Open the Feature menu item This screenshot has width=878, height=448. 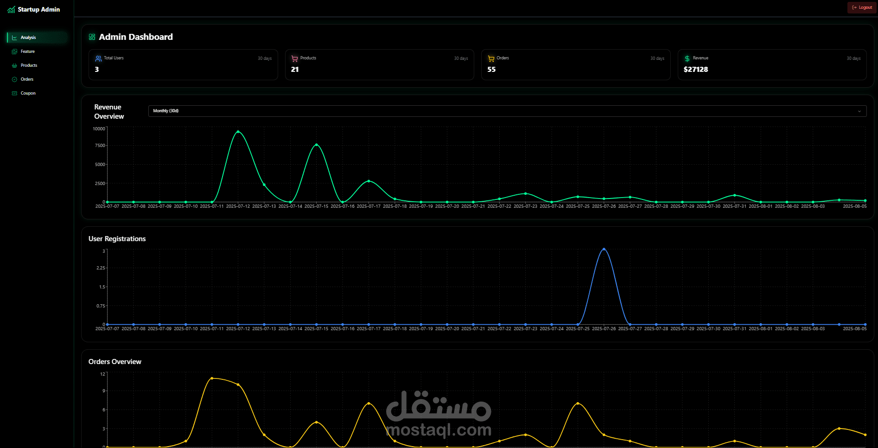(37, 51)
